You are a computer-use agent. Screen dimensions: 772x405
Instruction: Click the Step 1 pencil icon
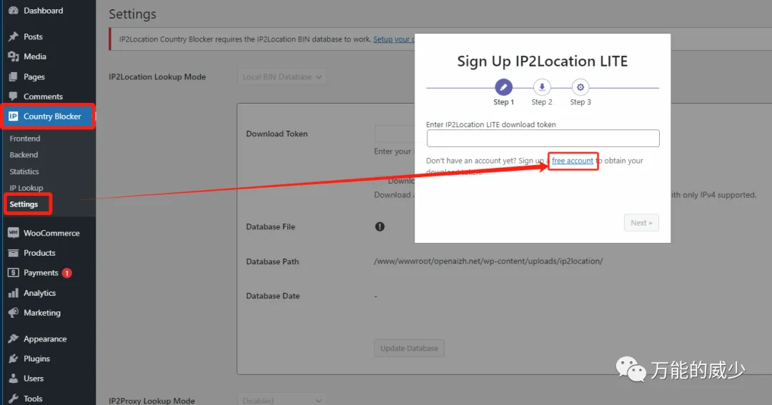(503, 88)
